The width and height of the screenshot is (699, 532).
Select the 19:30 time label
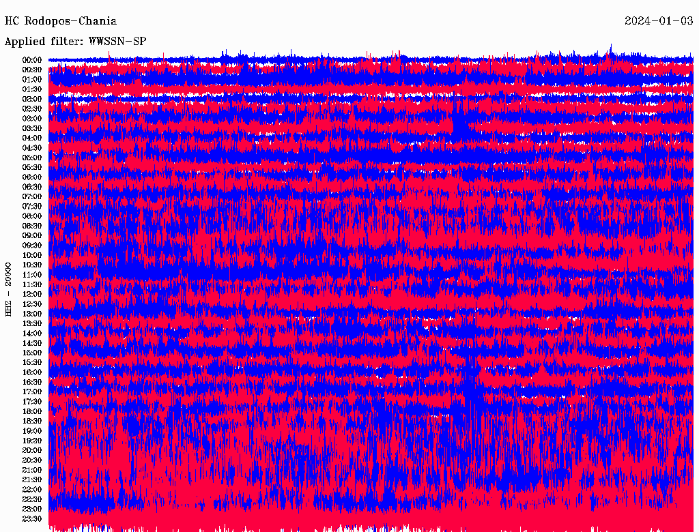32,441
